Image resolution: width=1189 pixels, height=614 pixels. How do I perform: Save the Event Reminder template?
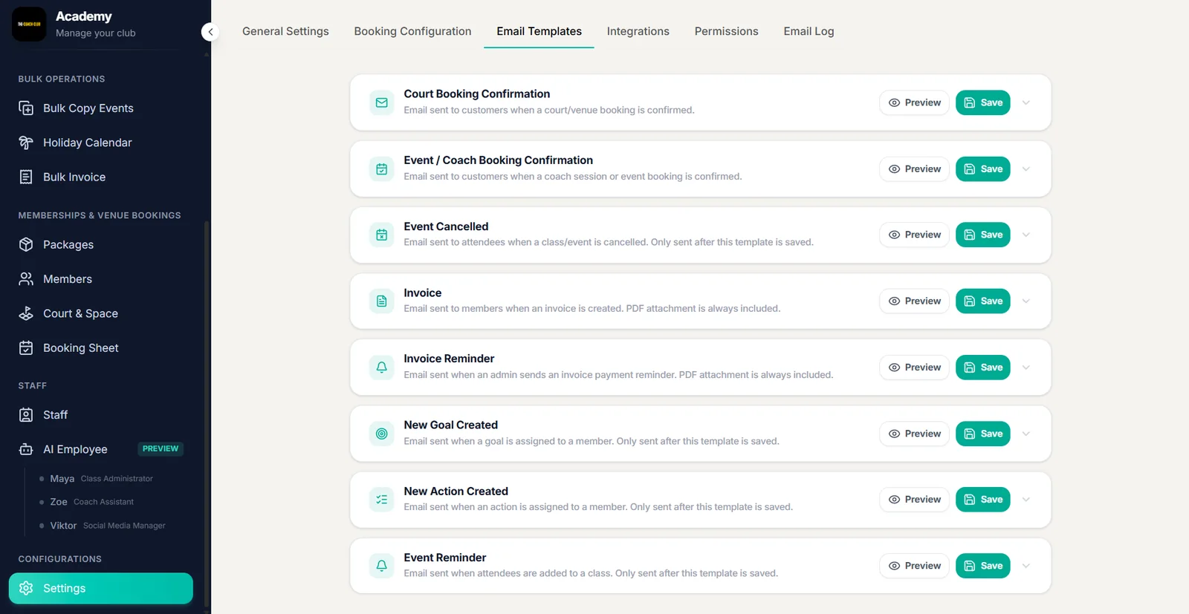click(982, 566)
